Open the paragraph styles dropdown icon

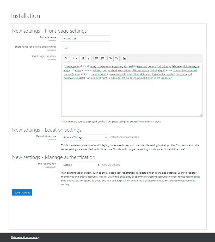75,58
